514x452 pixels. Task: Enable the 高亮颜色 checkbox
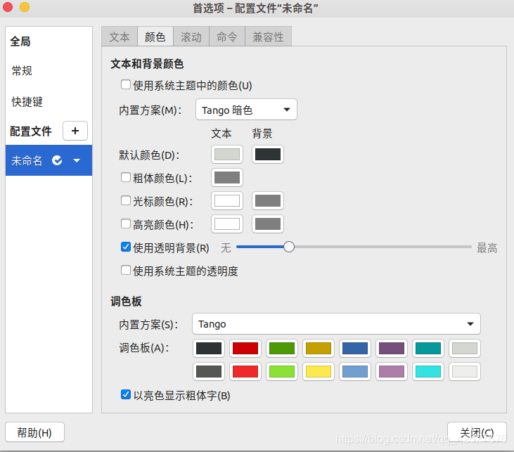point(126,224)
